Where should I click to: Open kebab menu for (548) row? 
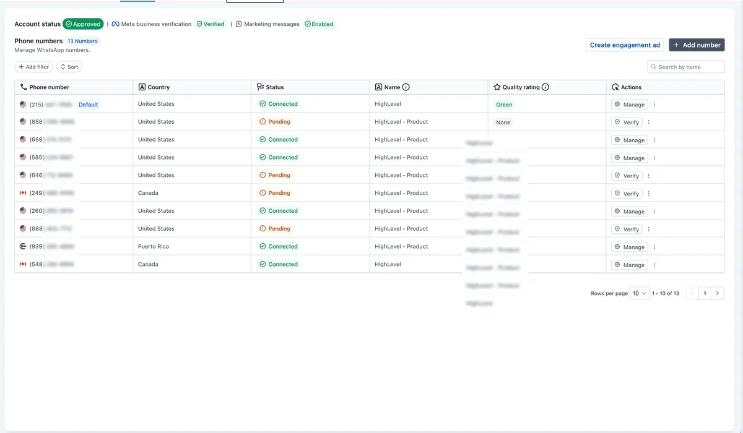click(x=654, y=265)
